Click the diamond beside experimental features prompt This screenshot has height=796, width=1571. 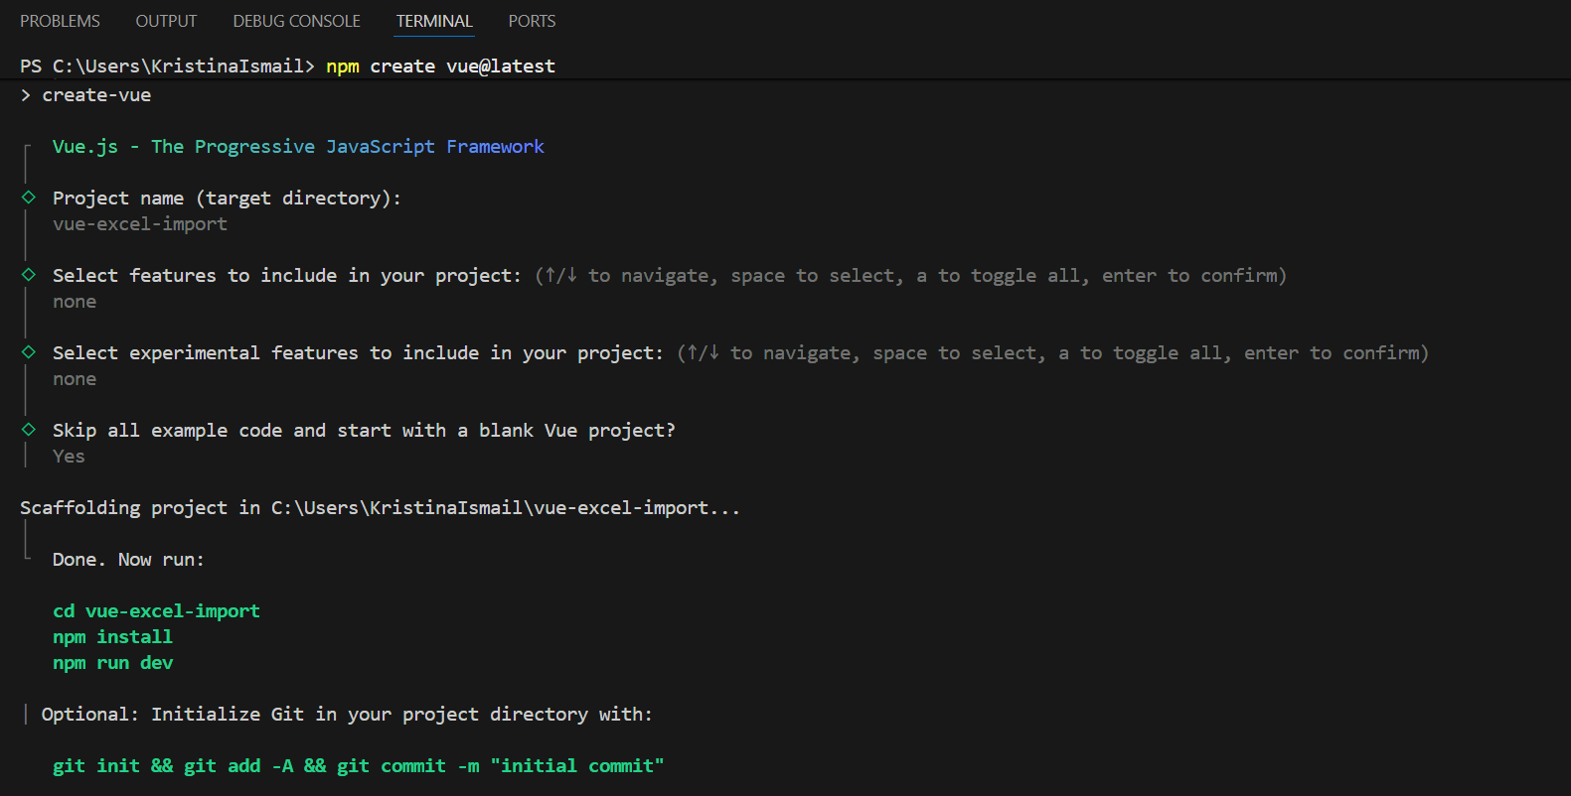29,352
